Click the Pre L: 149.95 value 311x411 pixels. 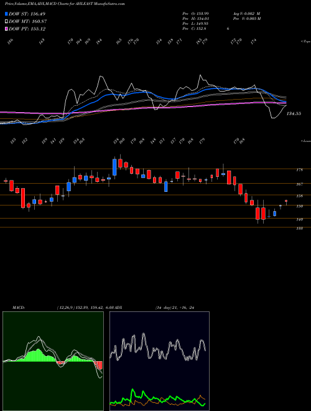coord(195,24)
